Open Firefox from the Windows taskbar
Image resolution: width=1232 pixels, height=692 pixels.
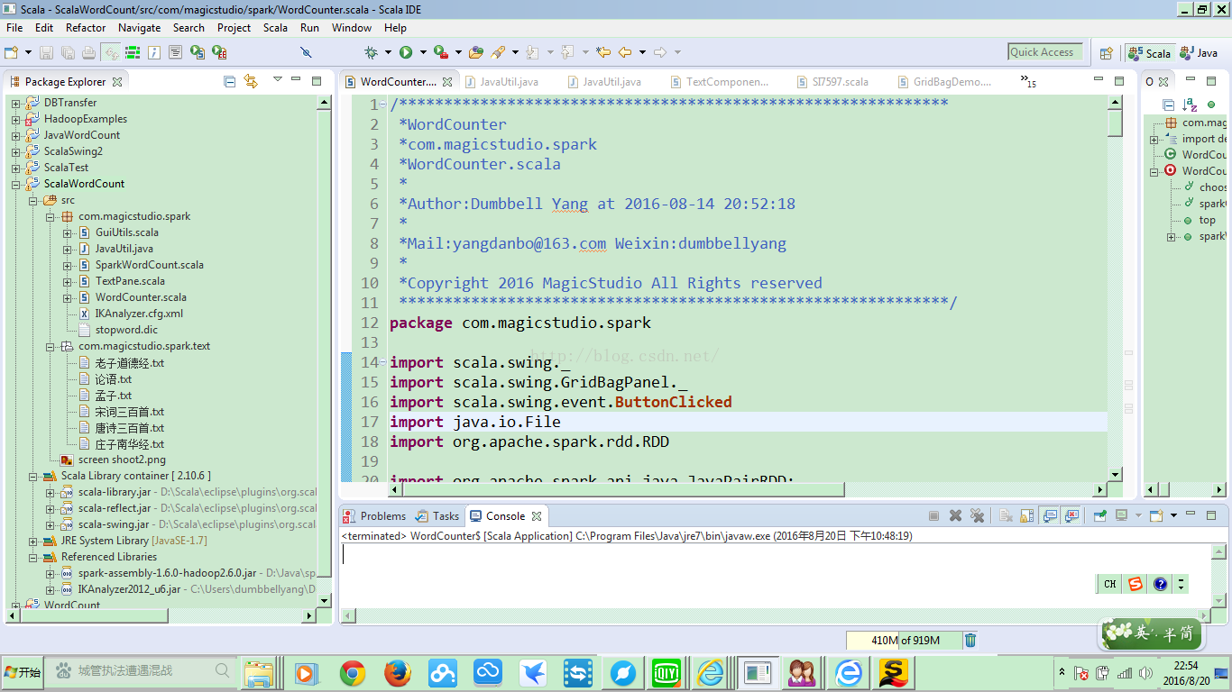click(397, 672)
